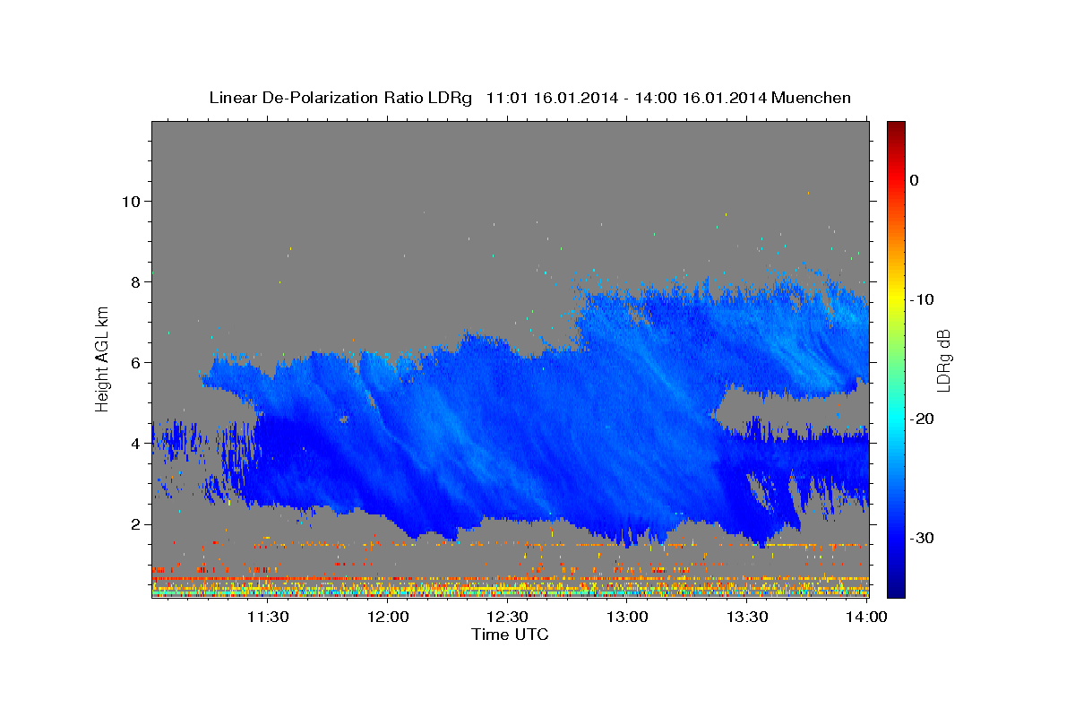The height and width of the screenshot is (717, 1075).
Task: Click the 'LDRg dB' colorbar label
Action: pos(942,359)
